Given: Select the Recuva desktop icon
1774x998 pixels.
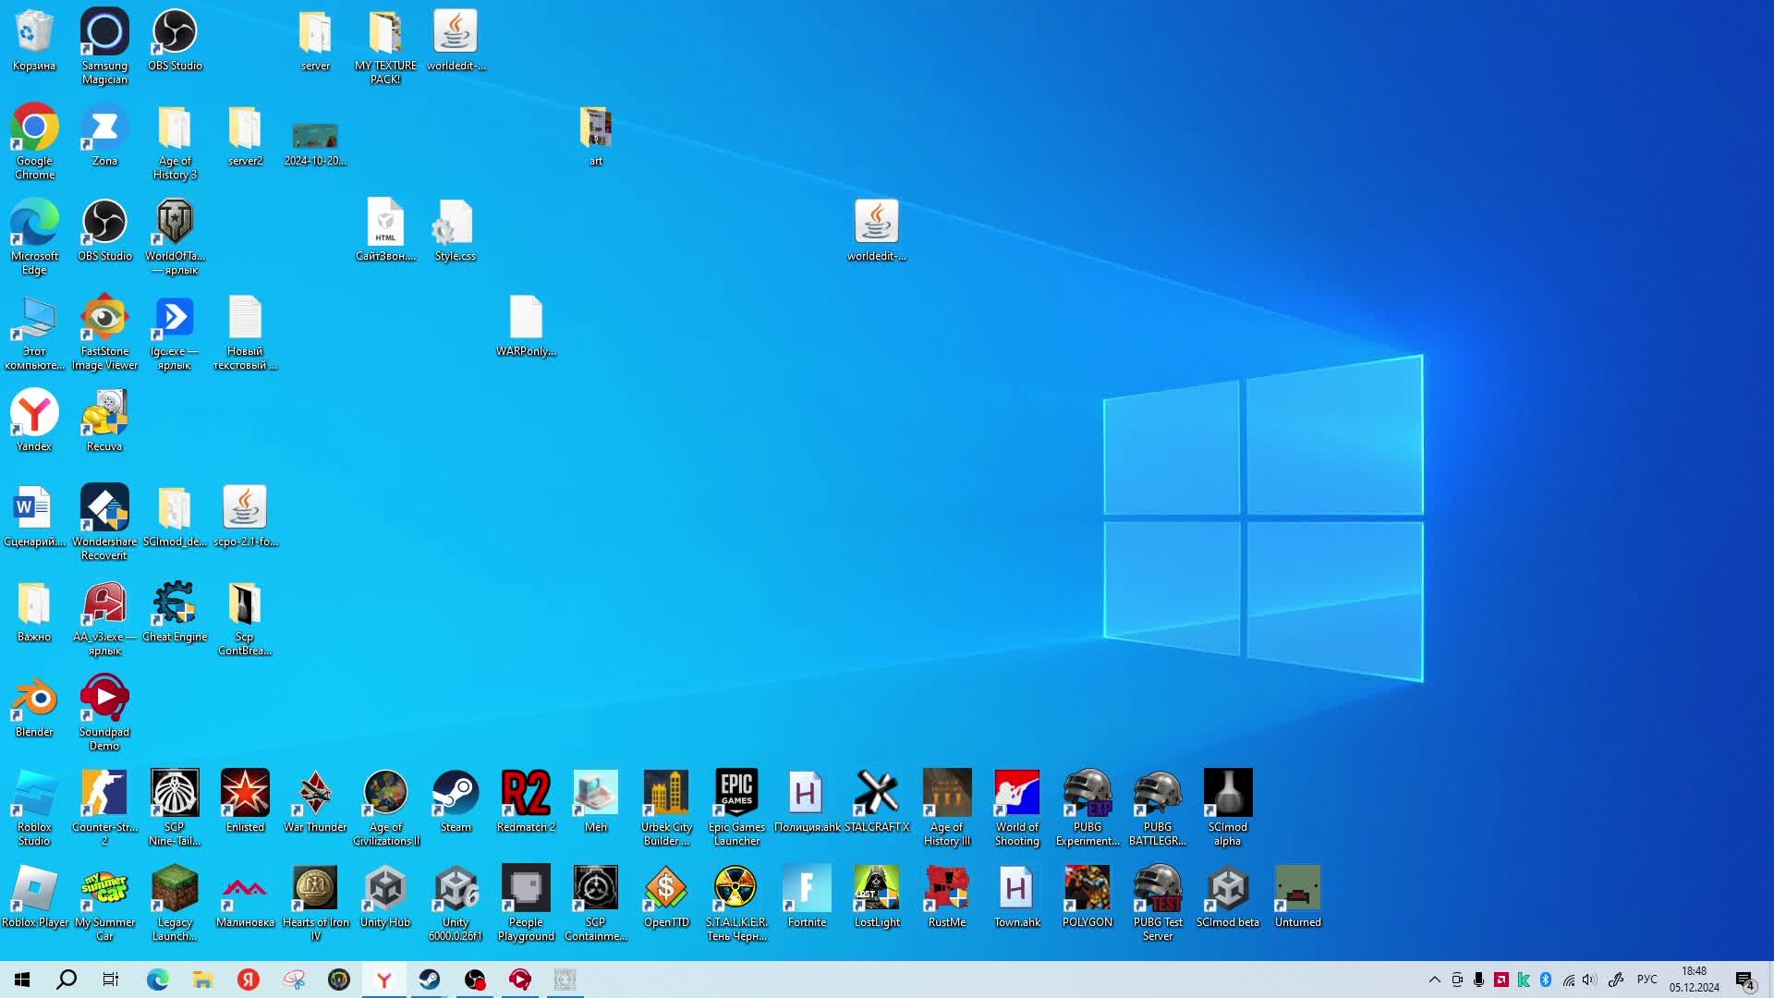Looking at the screenshot, I should [x=104, y=414].
